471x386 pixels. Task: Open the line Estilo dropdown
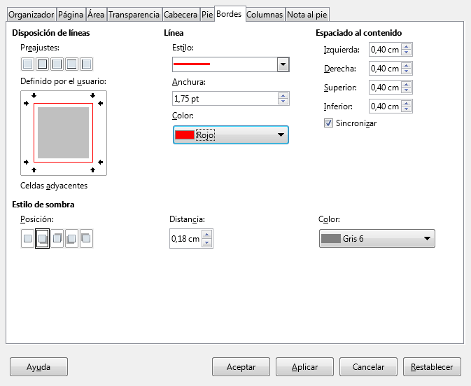(283, 64)
